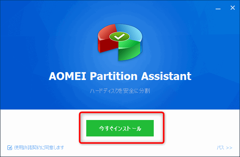Click the light blue slice of the disk logo

pos(130,32)
